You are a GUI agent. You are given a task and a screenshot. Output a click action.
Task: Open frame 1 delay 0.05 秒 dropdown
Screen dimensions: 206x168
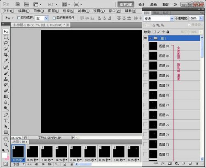[18, 160]
